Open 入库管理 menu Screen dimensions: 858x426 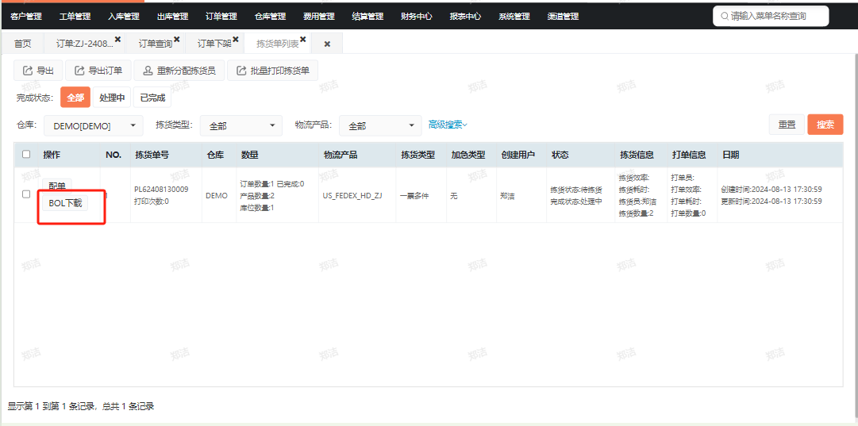click(124, 17)
